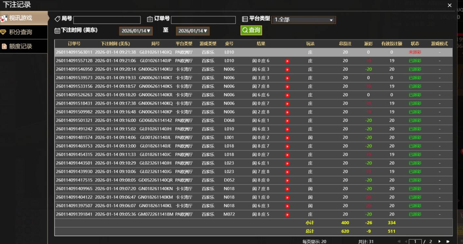Image resolution: width=463 pixels, height=244 pixels.
Task: Click the list icon before 平台类型
Action: click(244, 18)
